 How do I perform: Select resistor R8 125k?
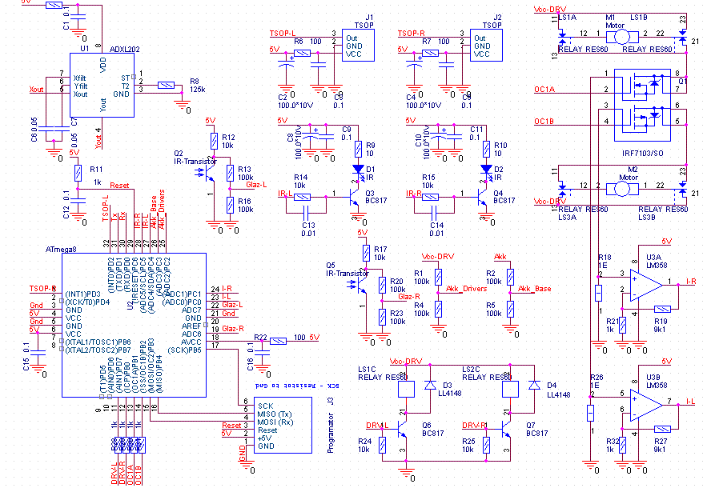click(166, 85)
